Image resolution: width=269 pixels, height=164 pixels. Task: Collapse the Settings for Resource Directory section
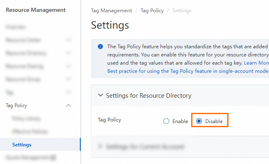[101, 95]
